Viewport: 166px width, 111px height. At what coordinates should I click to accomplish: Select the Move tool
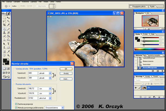tap(8, 18)
